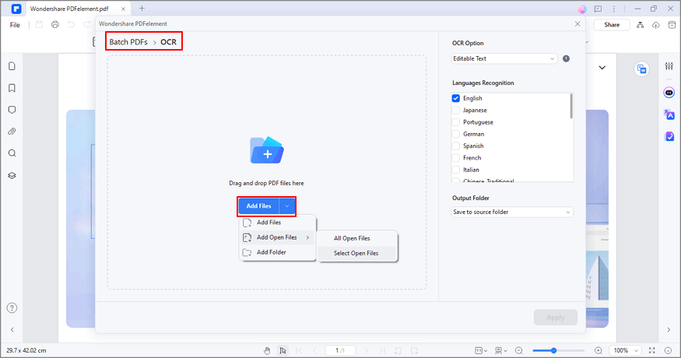Click the languages list scrollbar
The width and height of the screenshot is (681, 358).
click(x=571, y=106)
